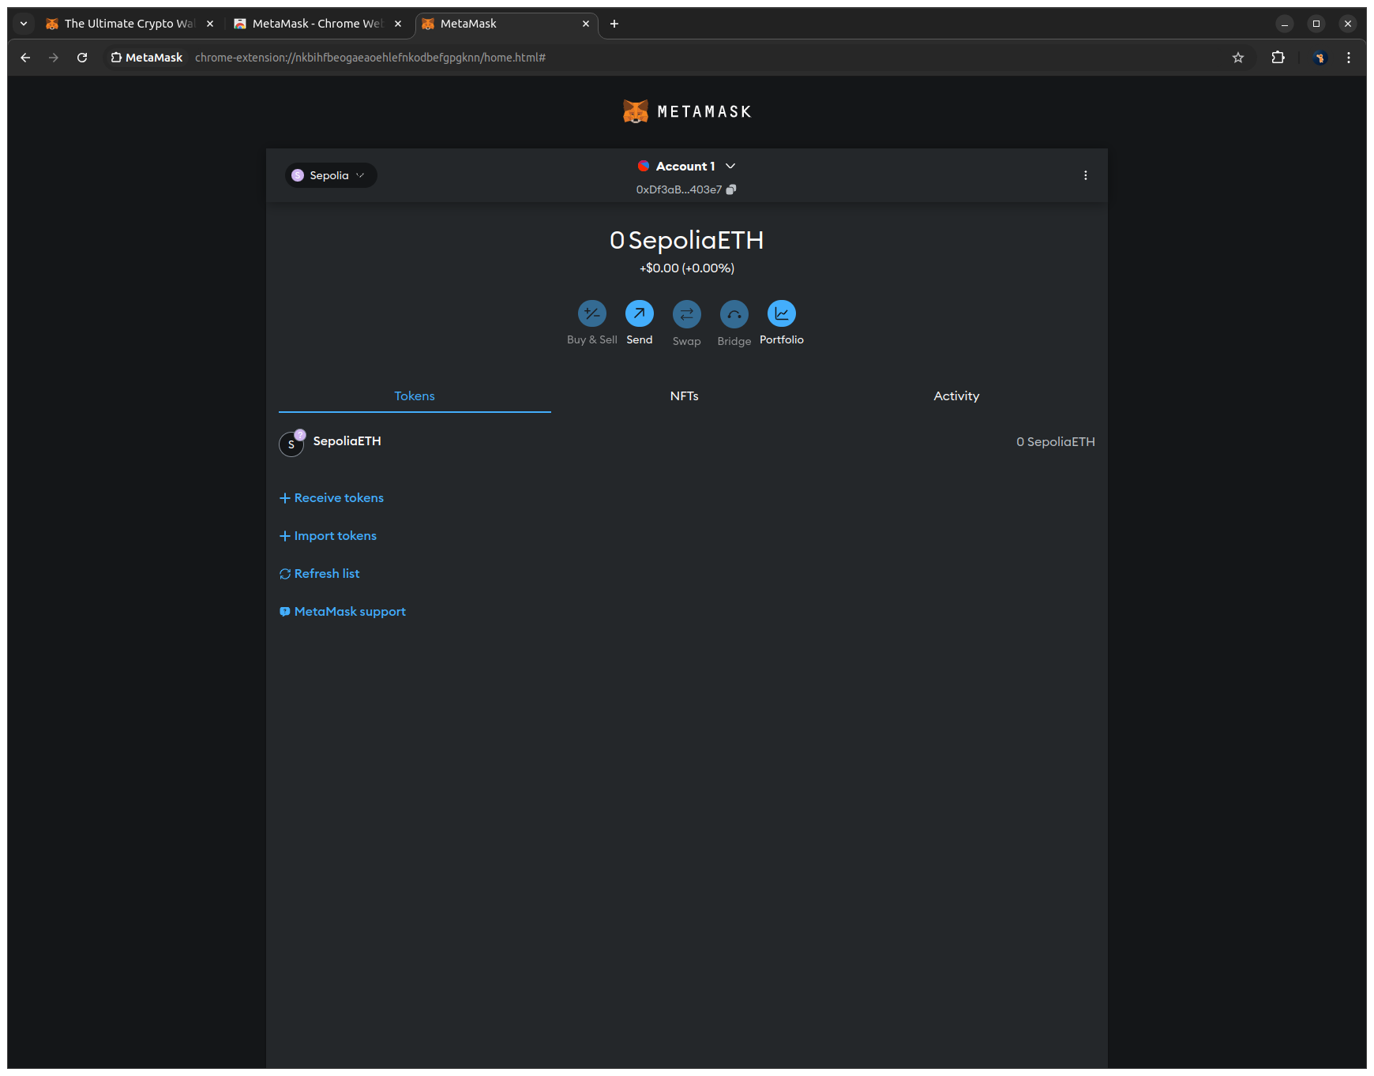Open the MetaMask support link

[x=343, y=612]
